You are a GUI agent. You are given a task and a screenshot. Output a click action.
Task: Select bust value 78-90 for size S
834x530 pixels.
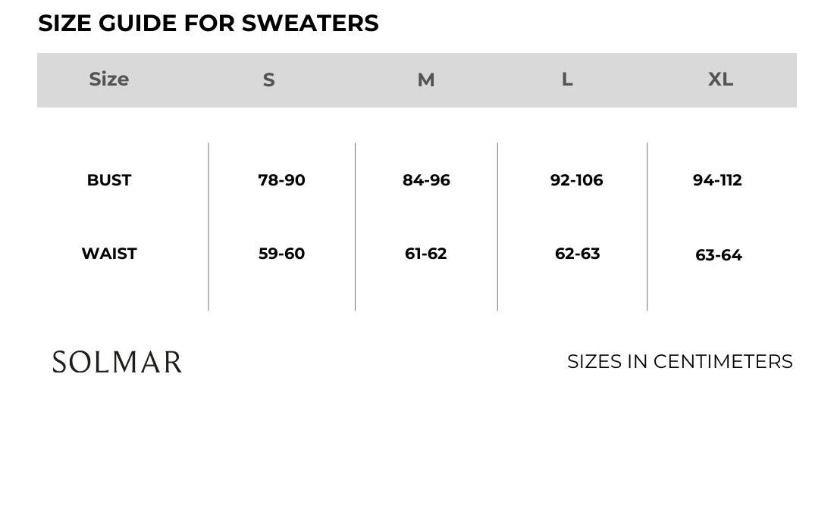[281, 180]
